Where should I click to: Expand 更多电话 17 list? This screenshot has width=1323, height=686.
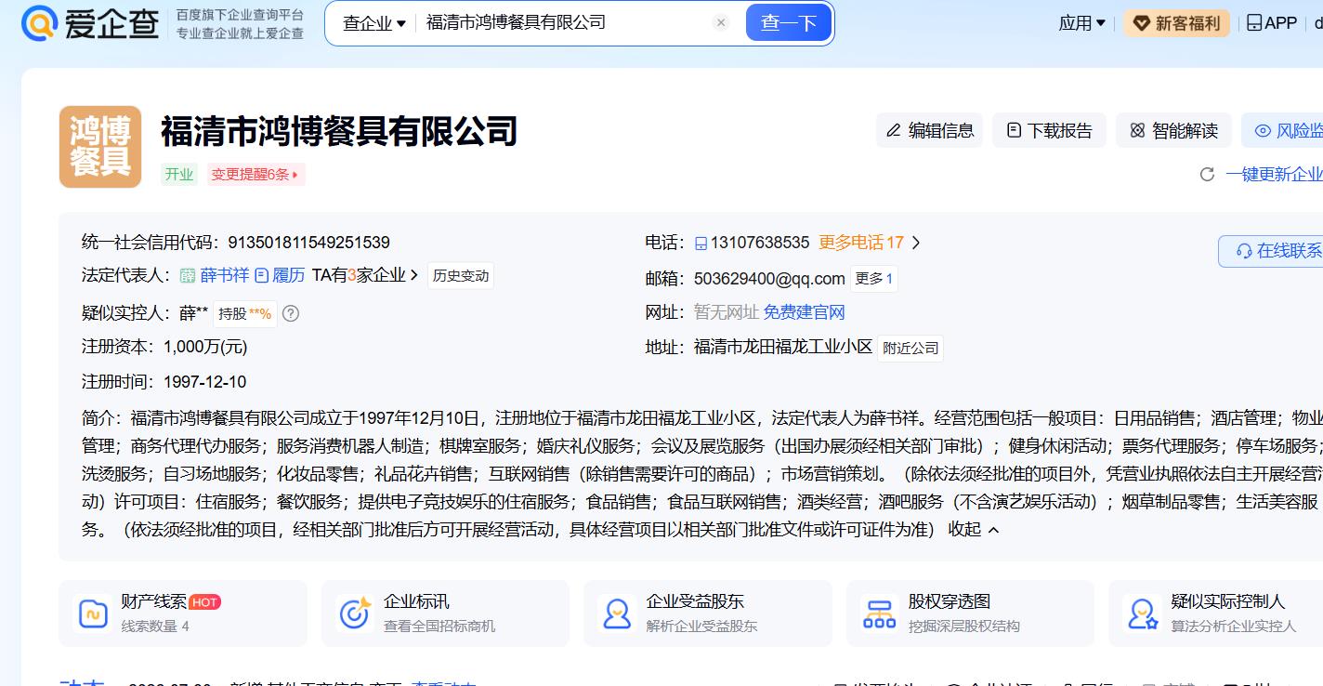pos(870,243)
